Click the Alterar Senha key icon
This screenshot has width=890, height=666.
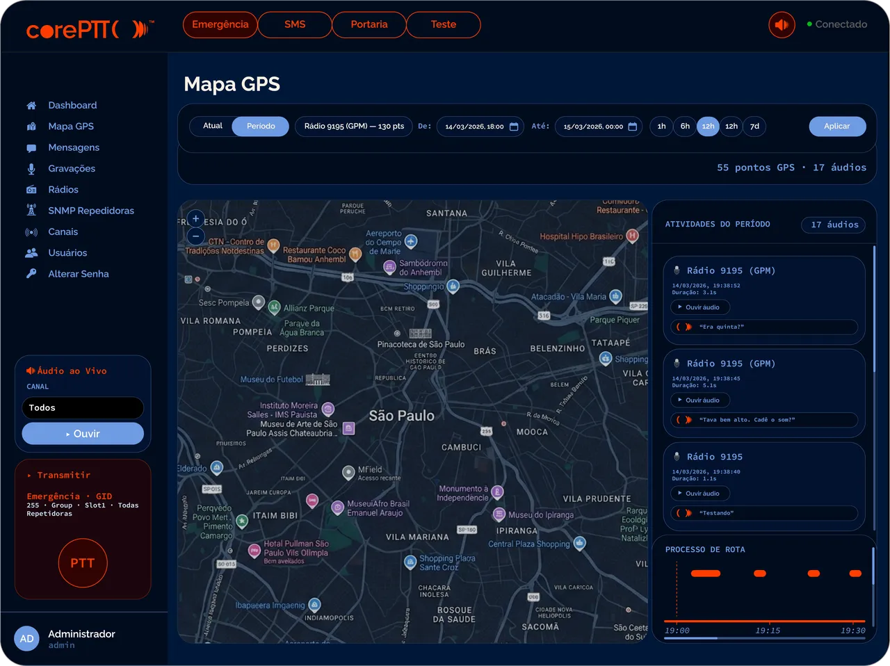[31, 274]
